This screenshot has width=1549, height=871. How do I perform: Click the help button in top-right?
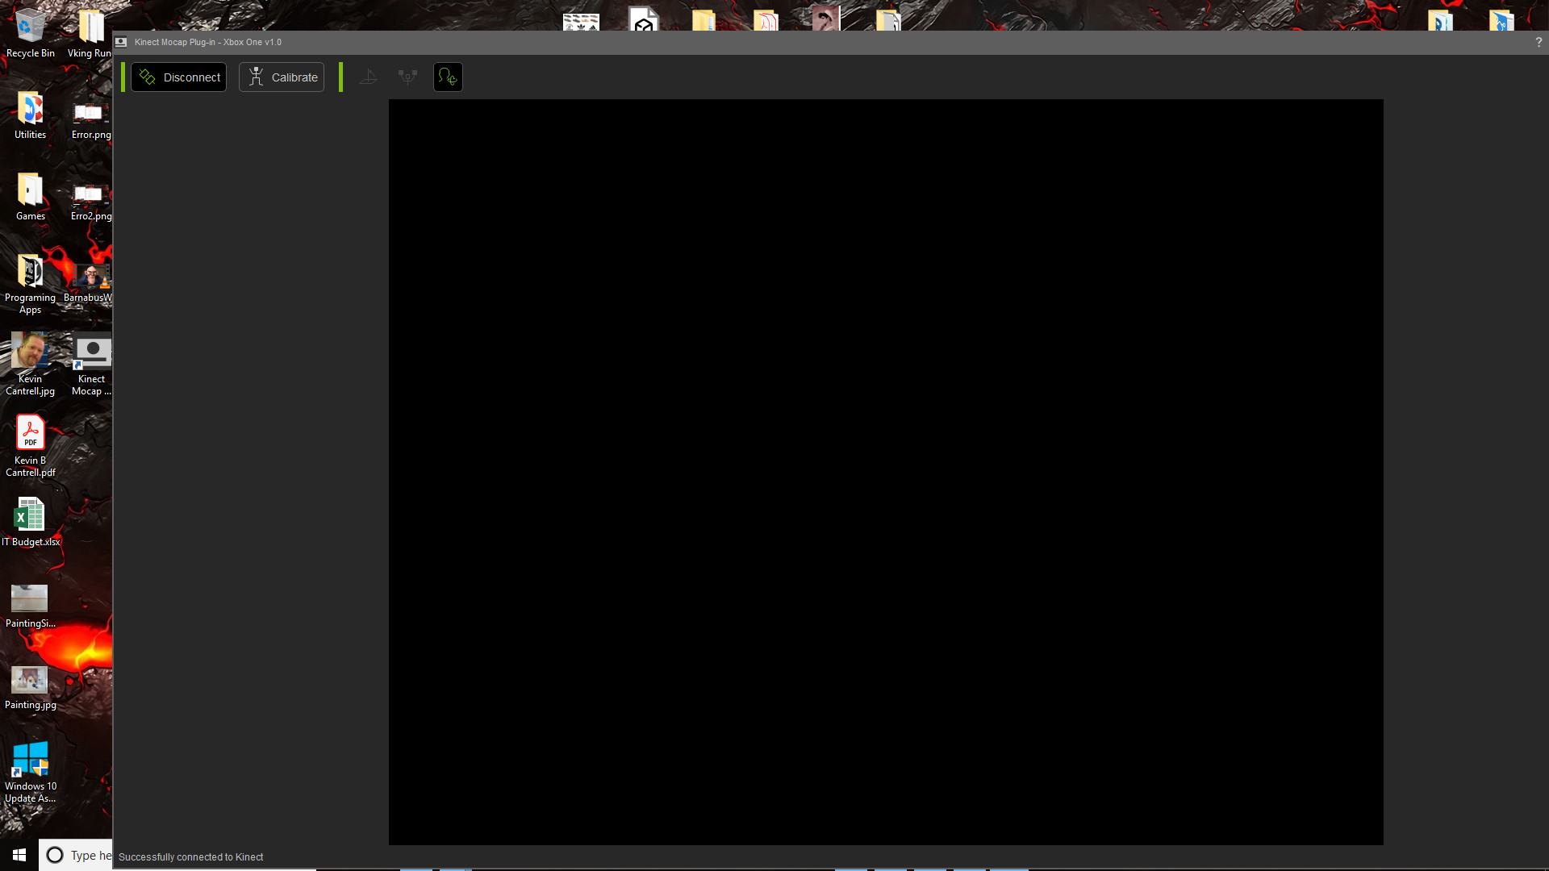[1539, 41]
